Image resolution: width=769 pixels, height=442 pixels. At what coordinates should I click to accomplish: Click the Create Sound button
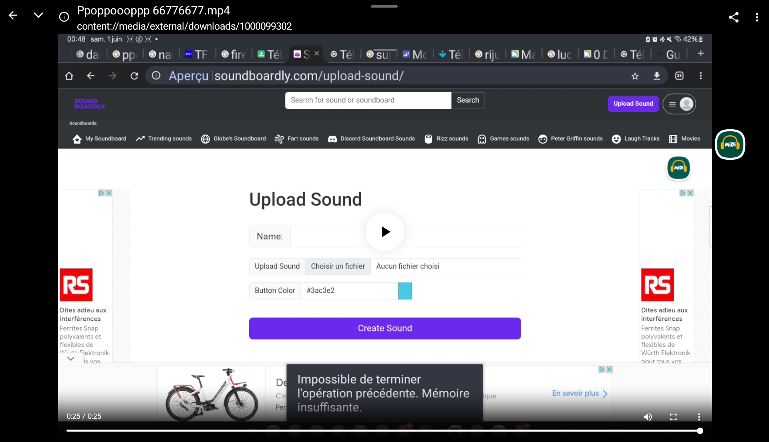[385, 328]
